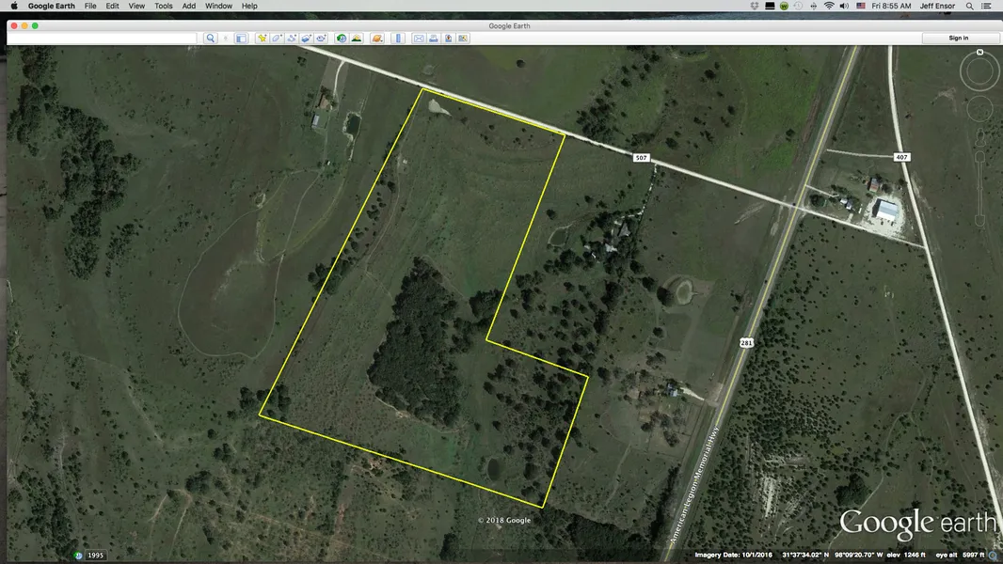Add a path using toolbar icon

point(293,39)
